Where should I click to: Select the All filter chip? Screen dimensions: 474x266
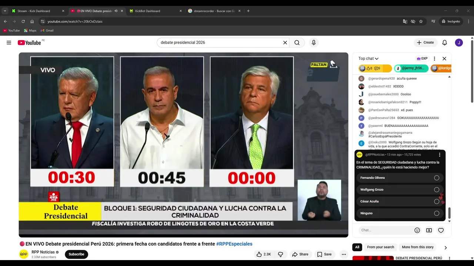(357, 247)
